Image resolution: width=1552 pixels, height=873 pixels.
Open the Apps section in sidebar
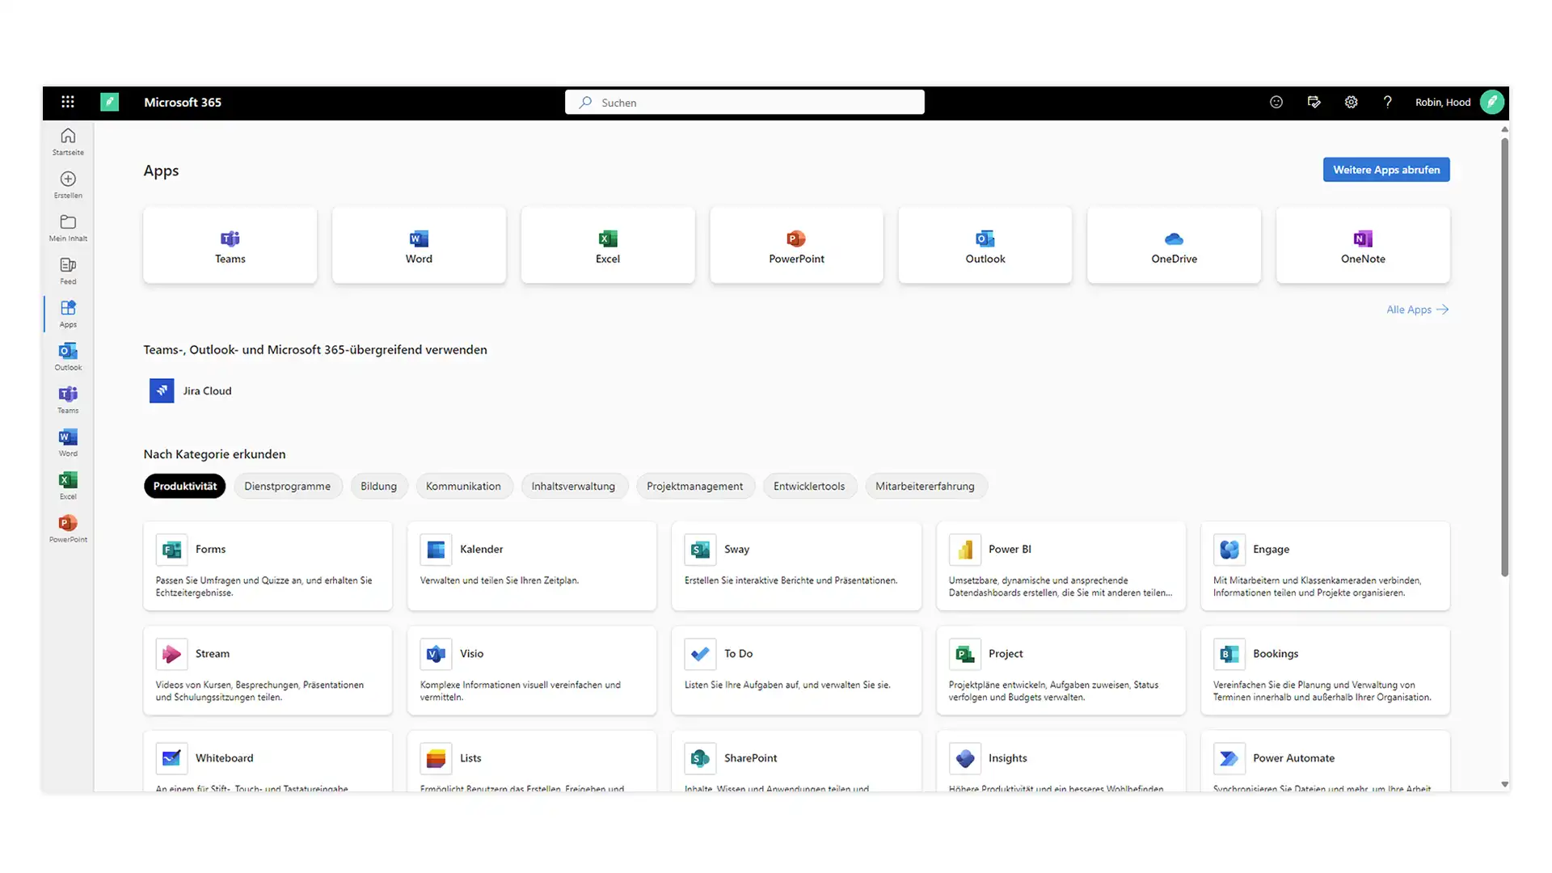tap(68, 314)
